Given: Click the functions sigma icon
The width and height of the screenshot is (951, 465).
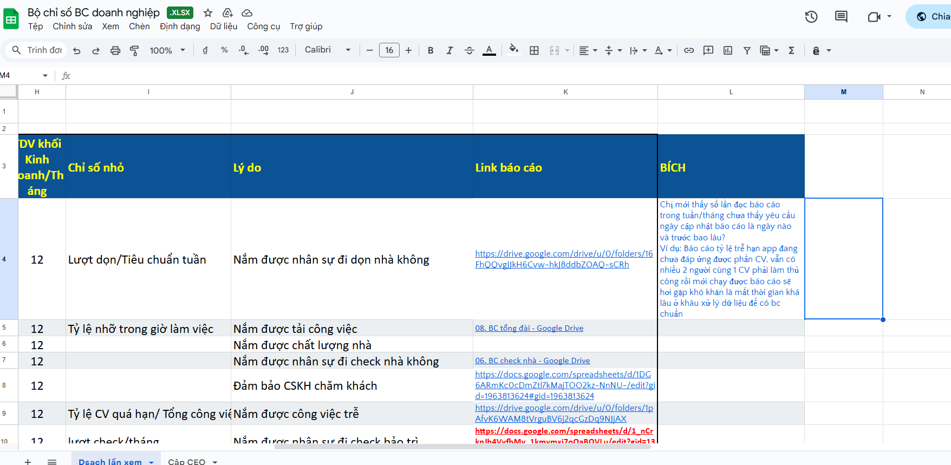Looking at the screenshot, I should 791,50.
